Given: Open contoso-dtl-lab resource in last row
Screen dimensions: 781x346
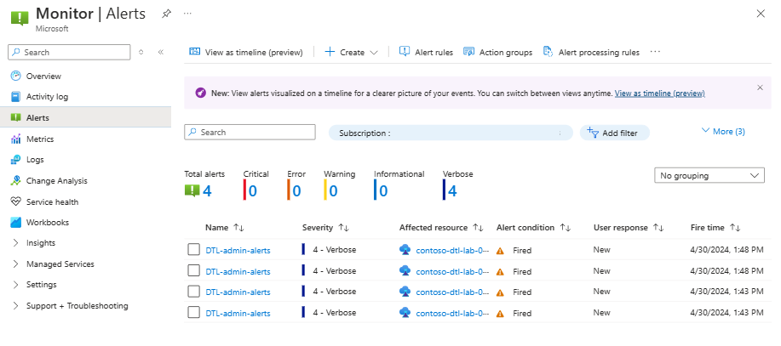Looking at the screenshot, I should pos(452,313).
